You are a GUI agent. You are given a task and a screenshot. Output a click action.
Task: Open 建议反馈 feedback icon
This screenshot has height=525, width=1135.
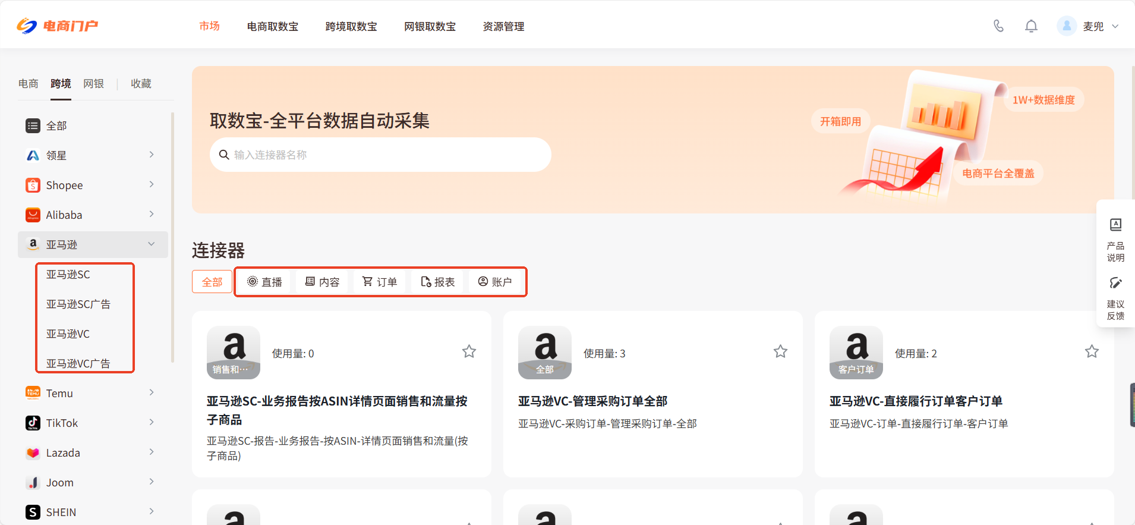pos(1115,283)
